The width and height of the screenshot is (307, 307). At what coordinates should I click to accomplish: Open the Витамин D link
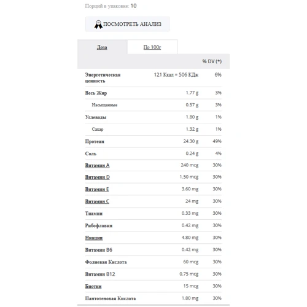(x=98, y=177)
